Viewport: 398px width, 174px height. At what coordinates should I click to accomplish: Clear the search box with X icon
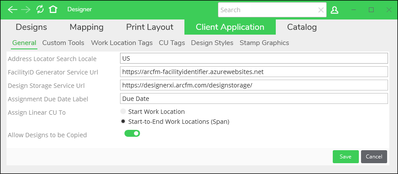pyautogui.click(x=321, y=10)
